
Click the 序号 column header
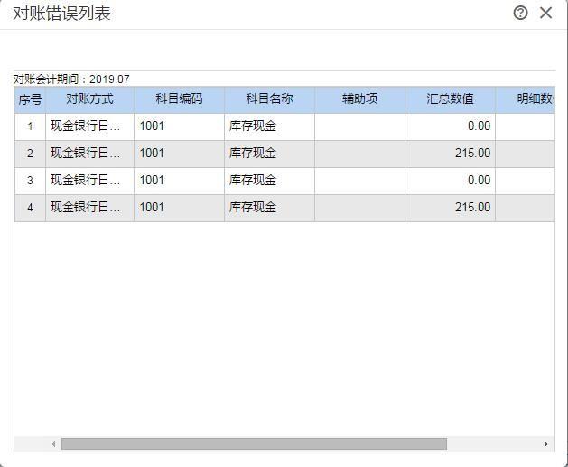tap(30, 99)
